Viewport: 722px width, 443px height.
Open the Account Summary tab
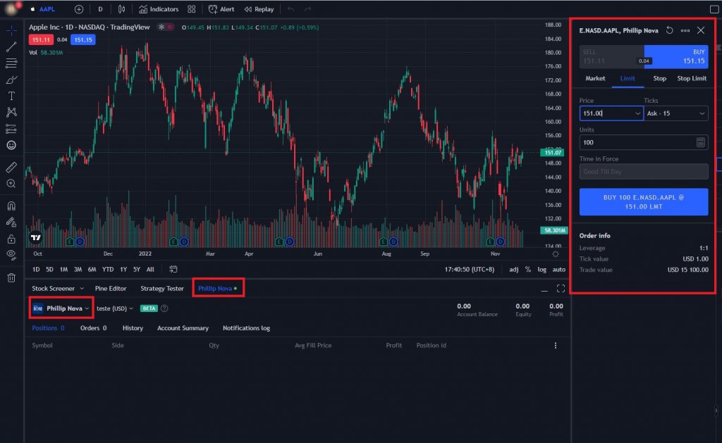pyautogui.click(x=183, y=328)
